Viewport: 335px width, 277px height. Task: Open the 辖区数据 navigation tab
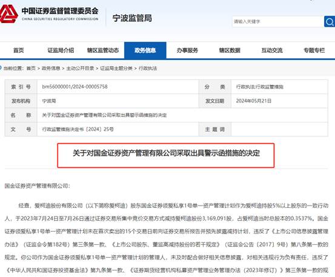[230, 50]
